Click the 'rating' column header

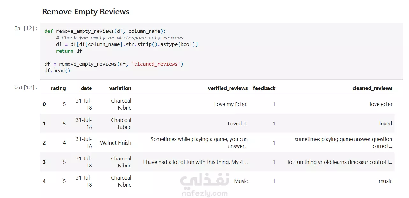pos(58,88)
